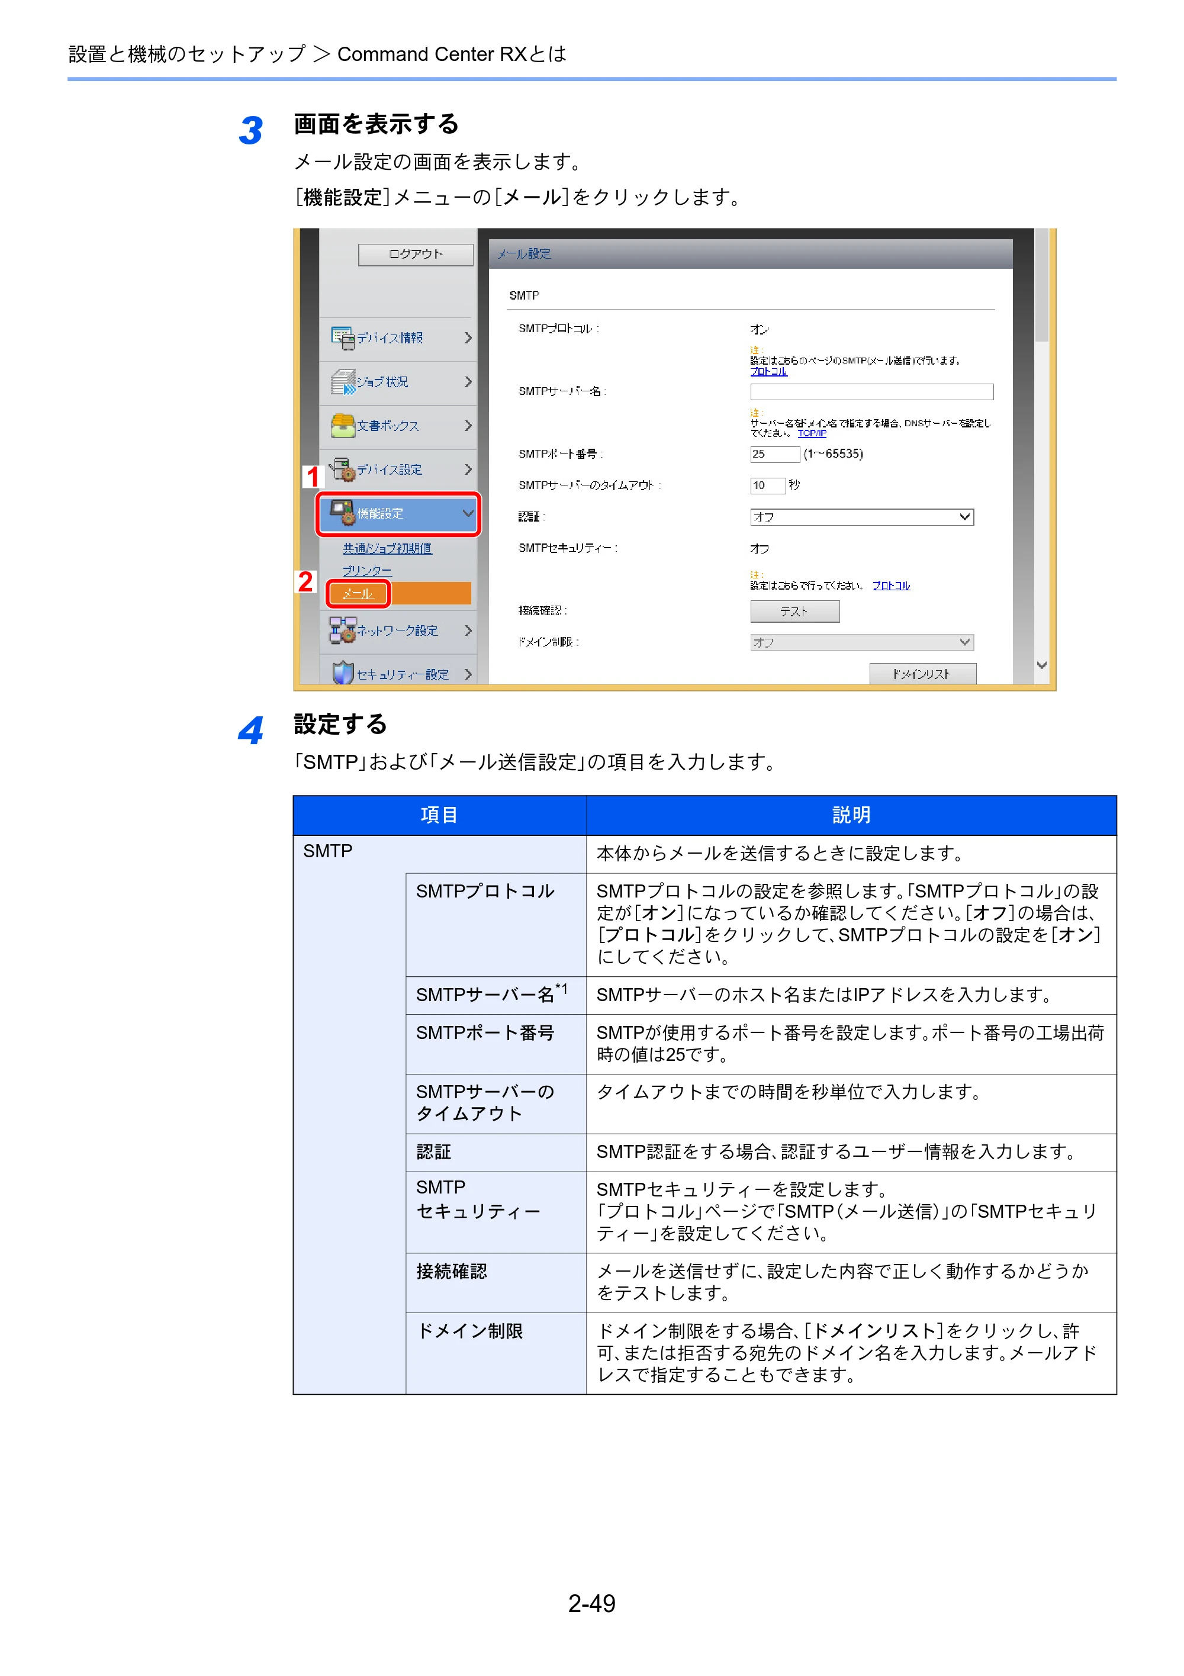Click the ネットワーク設定 icon
This screenshot has height=1676, width=1184.
pyautogui.click(x=342, y=630)
